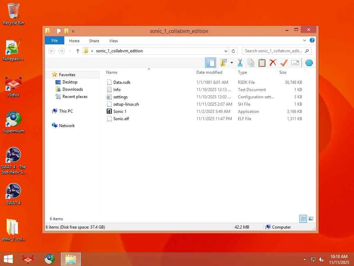The height and width of the screenshot is (266, 354).
Task: Click the Copy toolbar icon
Action: pyautogui.click(x=251, y=63)
